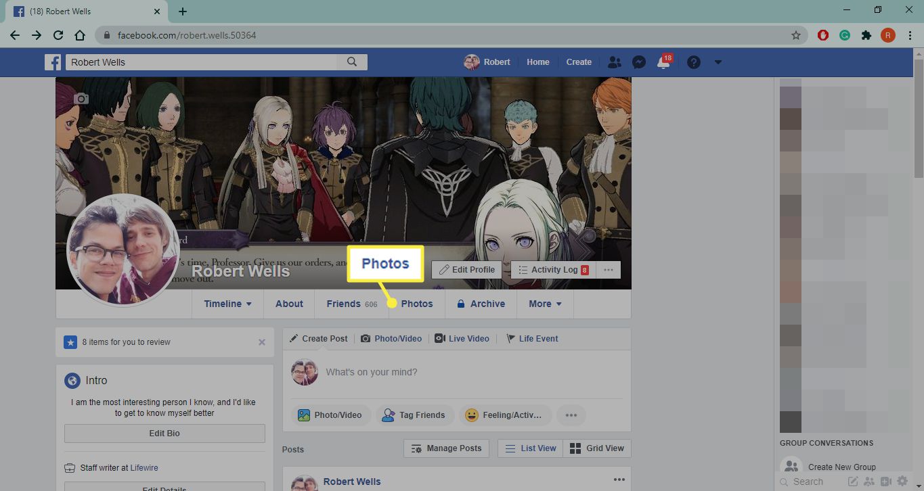Open the Friends 606 tab

click(x=352, y=304)
